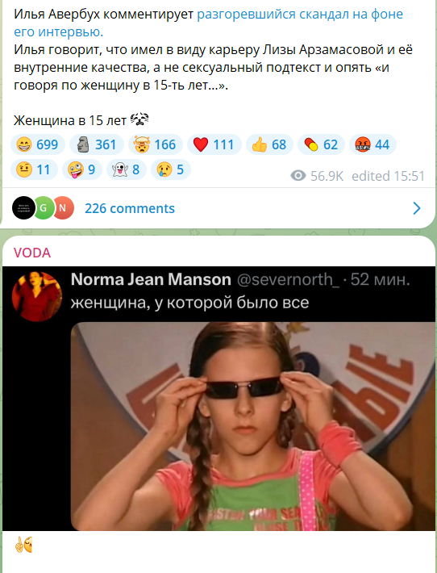Add a red heart reaction
Screen dimensions: 437x573
tap(214, 144)
